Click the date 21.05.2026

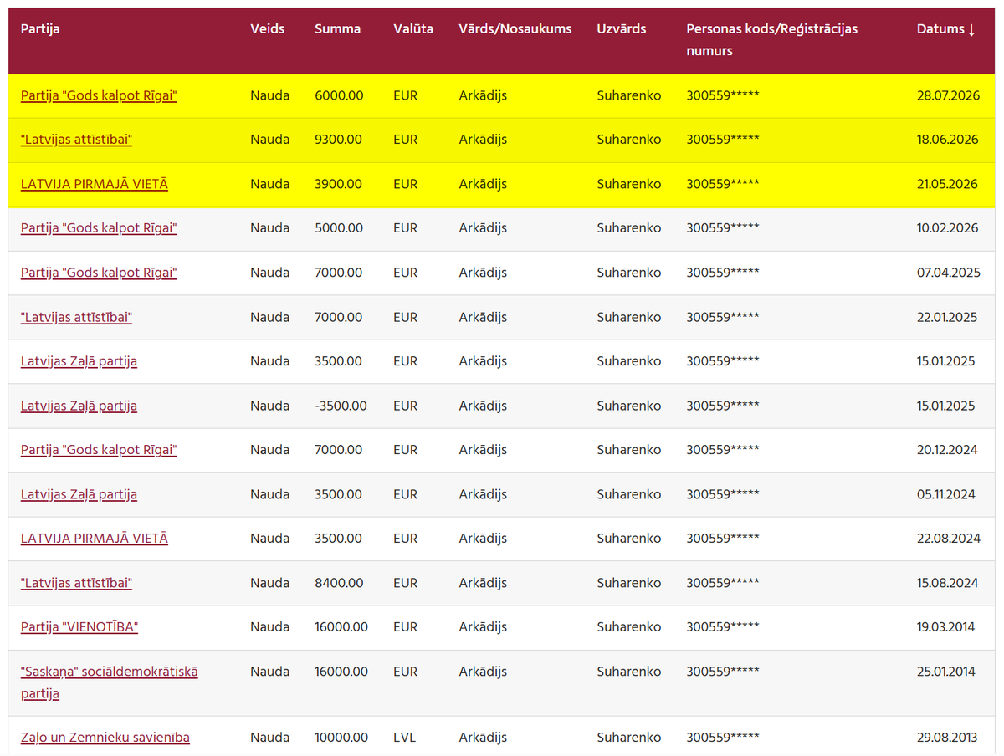pyautogui.click(x=947, y=184)
